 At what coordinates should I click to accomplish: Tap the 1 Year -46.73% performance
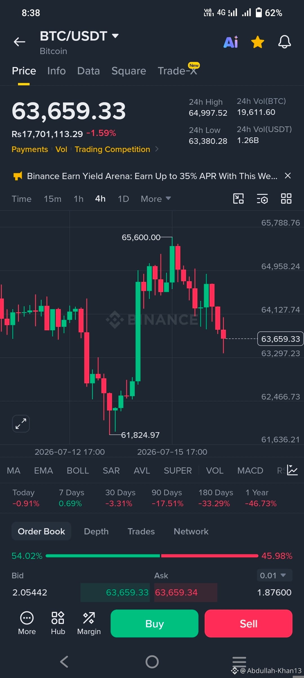[x=261, y=498]
